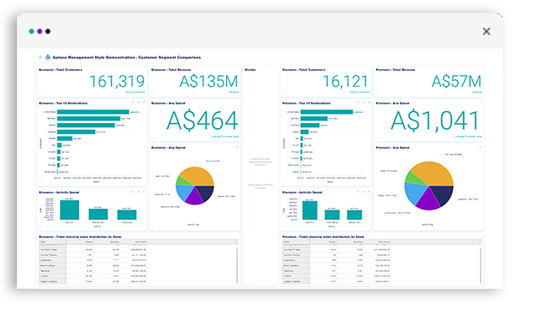
Task: Click Economy Total Revenue tile title
Action: coord(171,70)
